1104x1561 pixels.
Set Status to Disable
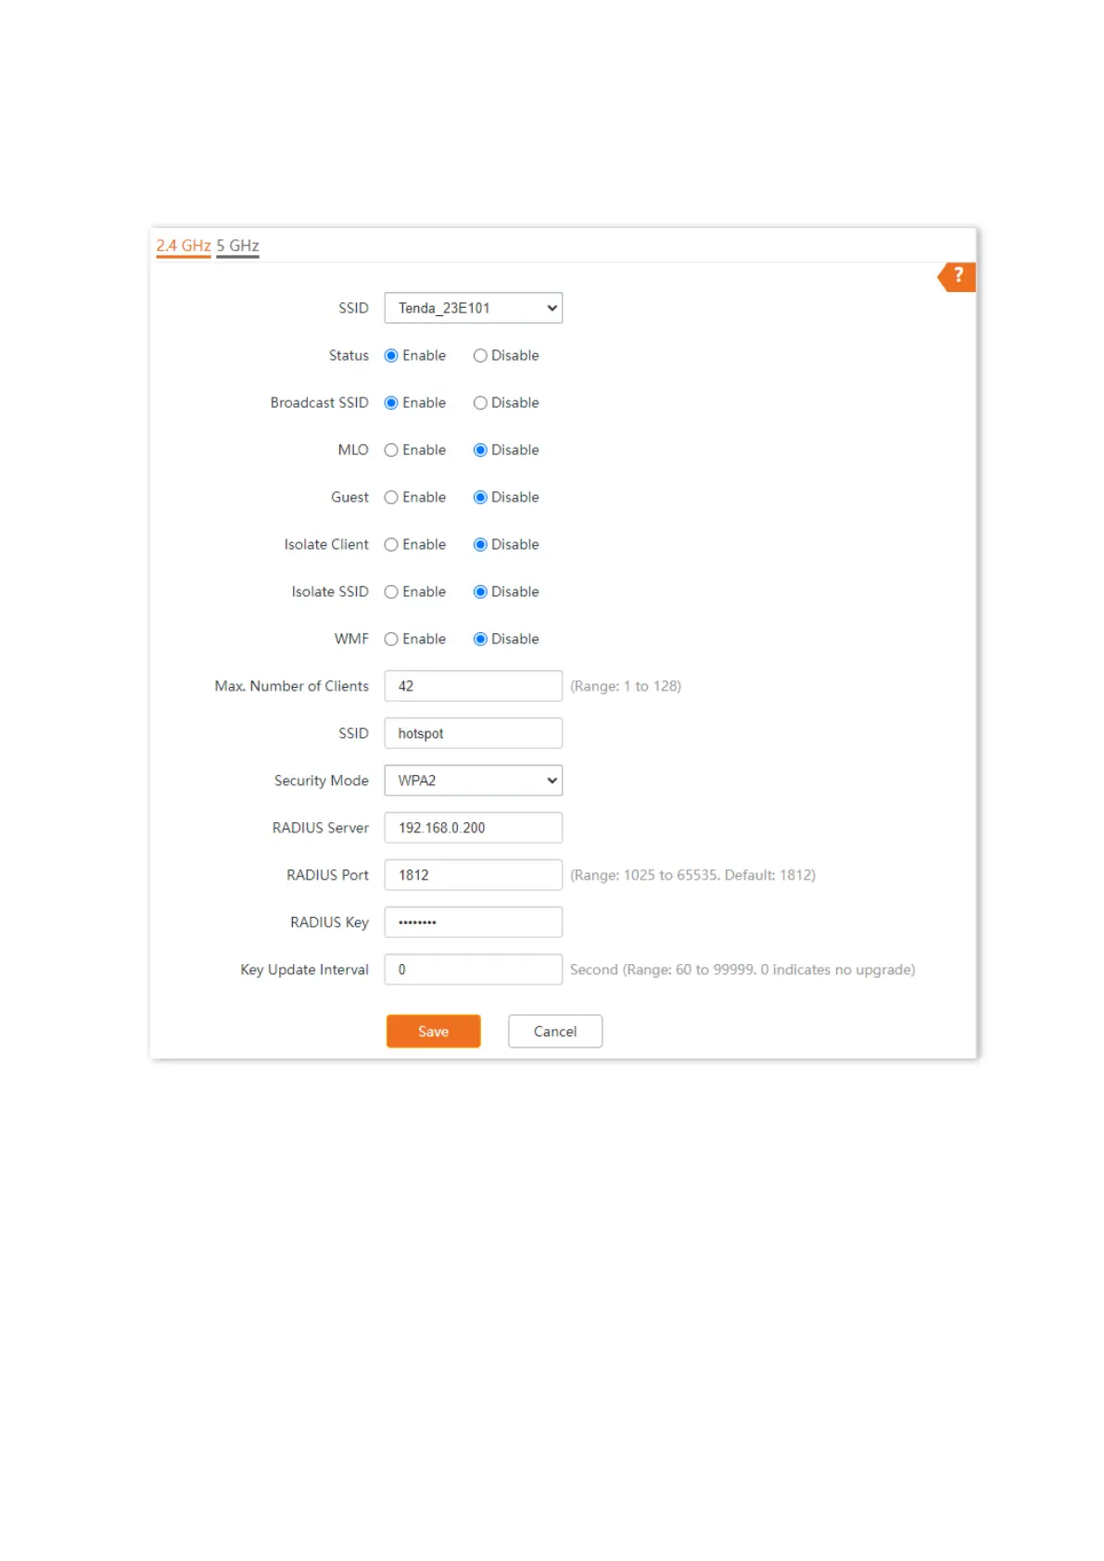point(480,356)
